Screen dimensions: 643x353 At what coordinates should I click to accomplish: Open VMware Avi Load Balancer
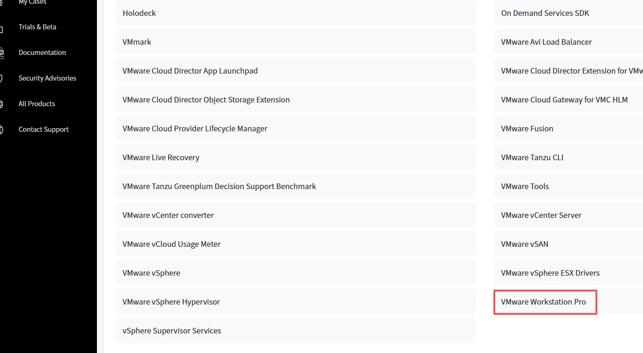point(546,42)
